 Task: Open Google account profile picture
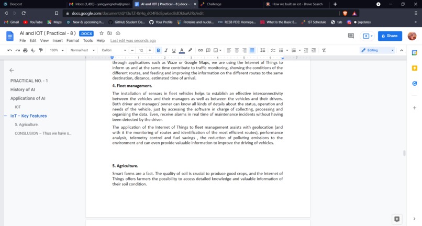coord(412,36)
